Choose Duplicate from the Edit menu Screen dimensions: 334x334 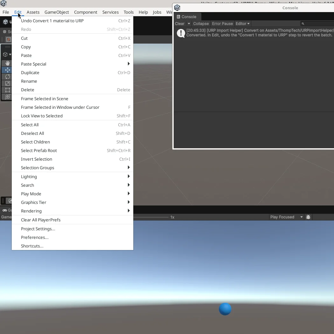coord(73,73)
